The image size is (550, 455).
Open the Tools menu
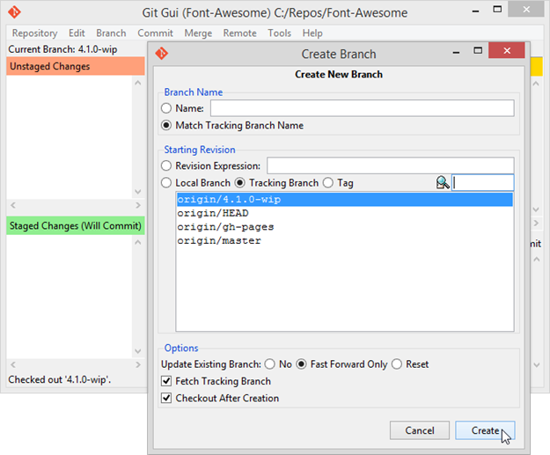[280, 33]
